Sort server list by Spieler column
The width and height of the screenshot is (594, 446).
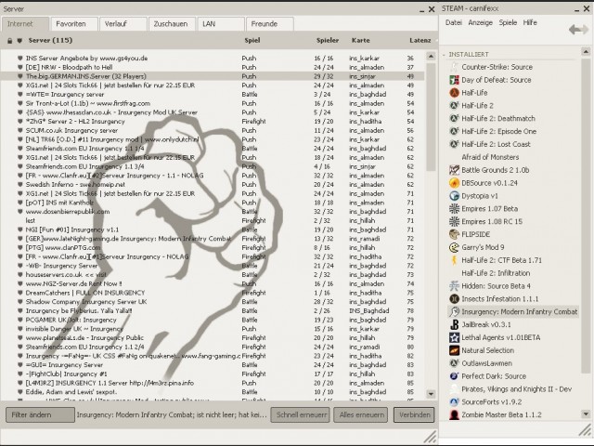[x=327, y=41]
